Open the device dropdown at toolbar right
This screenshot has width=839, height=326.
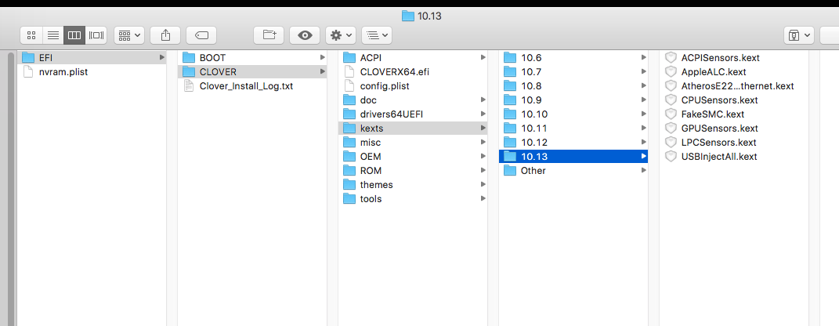pyautogui.click(x=799, y=35)
